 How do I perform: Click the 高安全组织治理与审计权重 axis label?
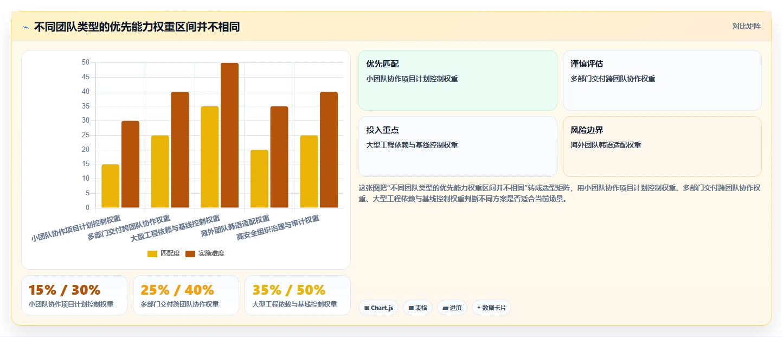tap(278, 228)
